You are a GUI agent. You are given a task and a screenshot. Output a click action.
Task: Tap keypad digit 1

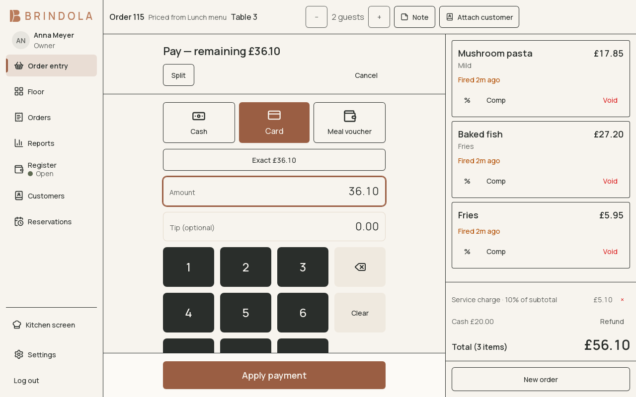188,267
